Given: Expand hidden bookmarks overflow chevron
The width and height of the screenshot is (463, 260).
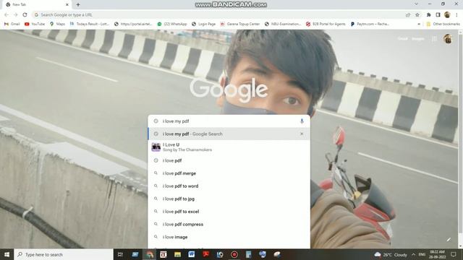Looking at the screenshot, I should click(419, 24).
